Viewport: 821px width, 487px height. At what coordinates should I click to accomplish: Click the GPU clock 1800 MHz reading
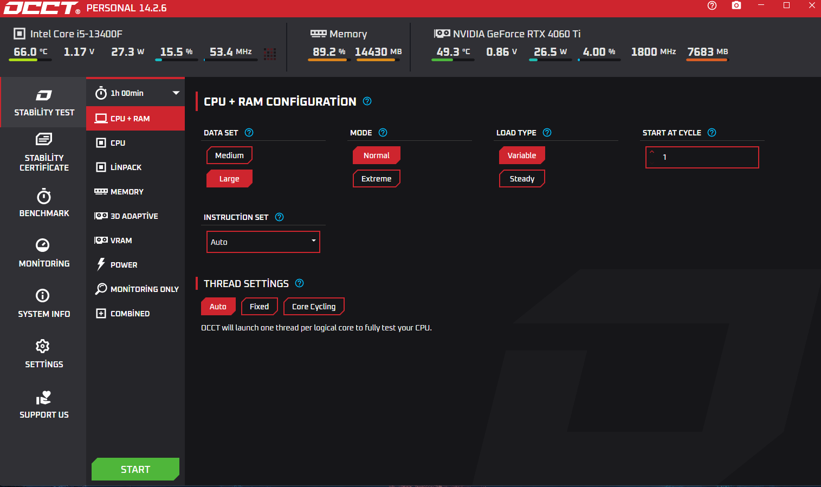pos(654,52)
